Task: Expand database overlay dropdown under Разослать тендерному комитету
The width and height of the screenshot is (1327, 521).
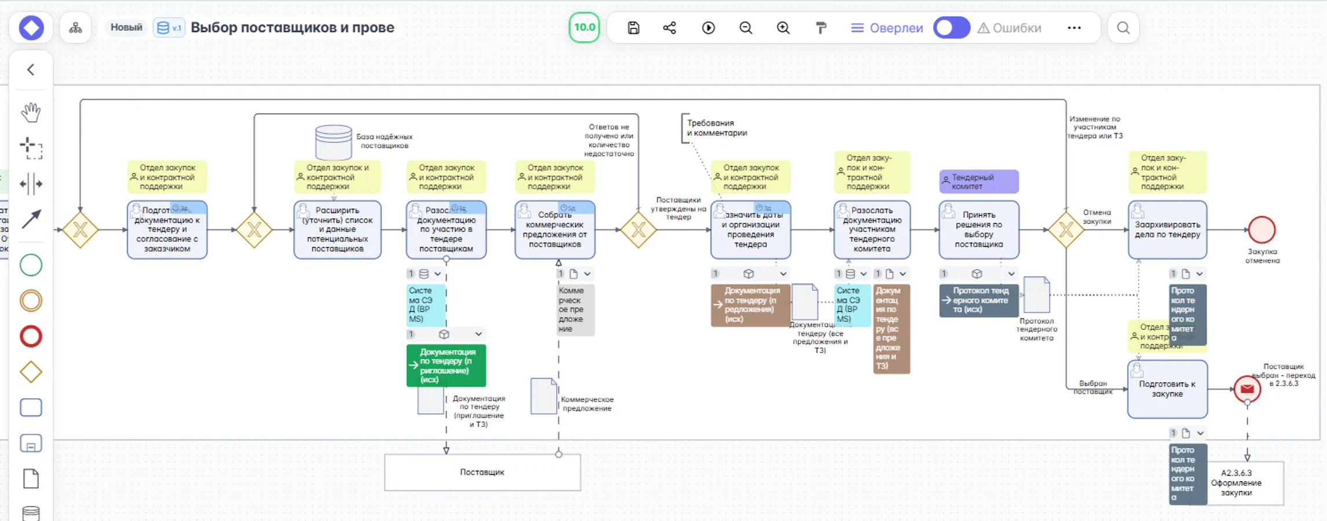Action: [x=864, y=274]
